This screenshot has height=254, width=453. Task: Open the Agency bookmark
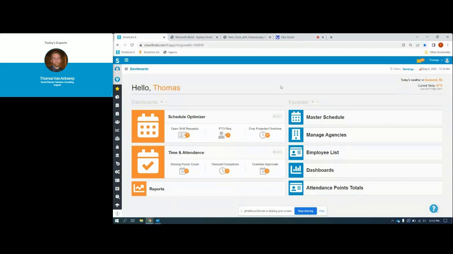pos(170,52)
